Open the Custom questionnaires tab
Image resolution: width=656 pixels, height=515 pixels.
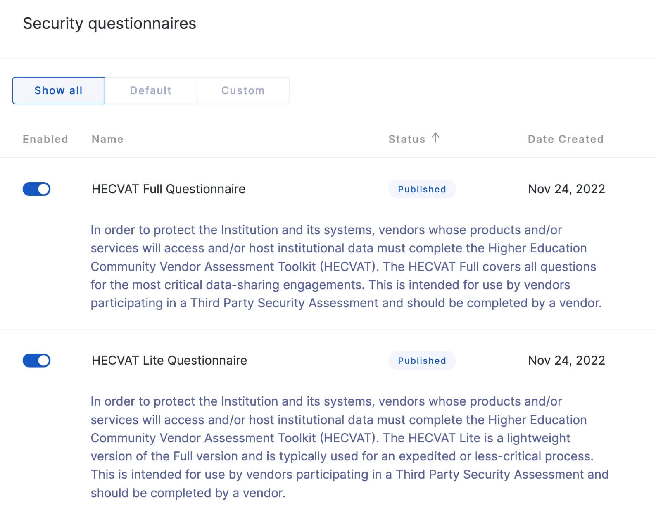click(x=243, y=90)
